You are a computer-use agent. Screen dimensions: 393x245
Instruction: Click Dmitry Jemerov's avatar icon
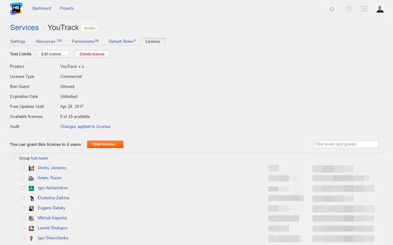[31, 168]
